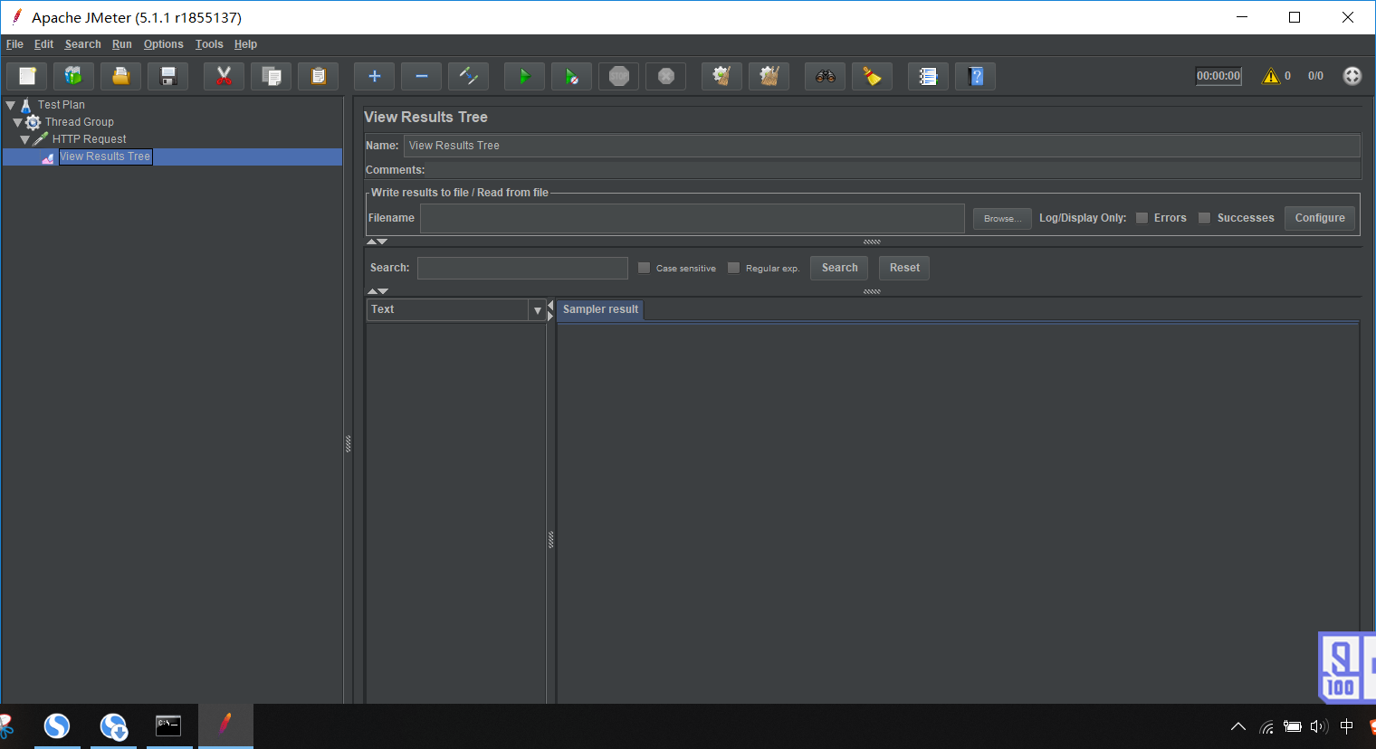
Task: Start test with no pauses icon
Action: point(571,77)
